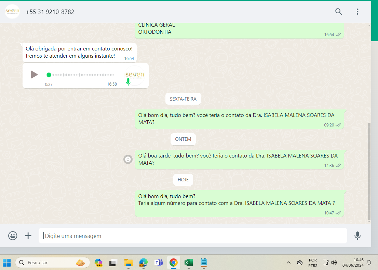
Task: Open the emoji picker in the message bar
Action: [x=13, y=236]
